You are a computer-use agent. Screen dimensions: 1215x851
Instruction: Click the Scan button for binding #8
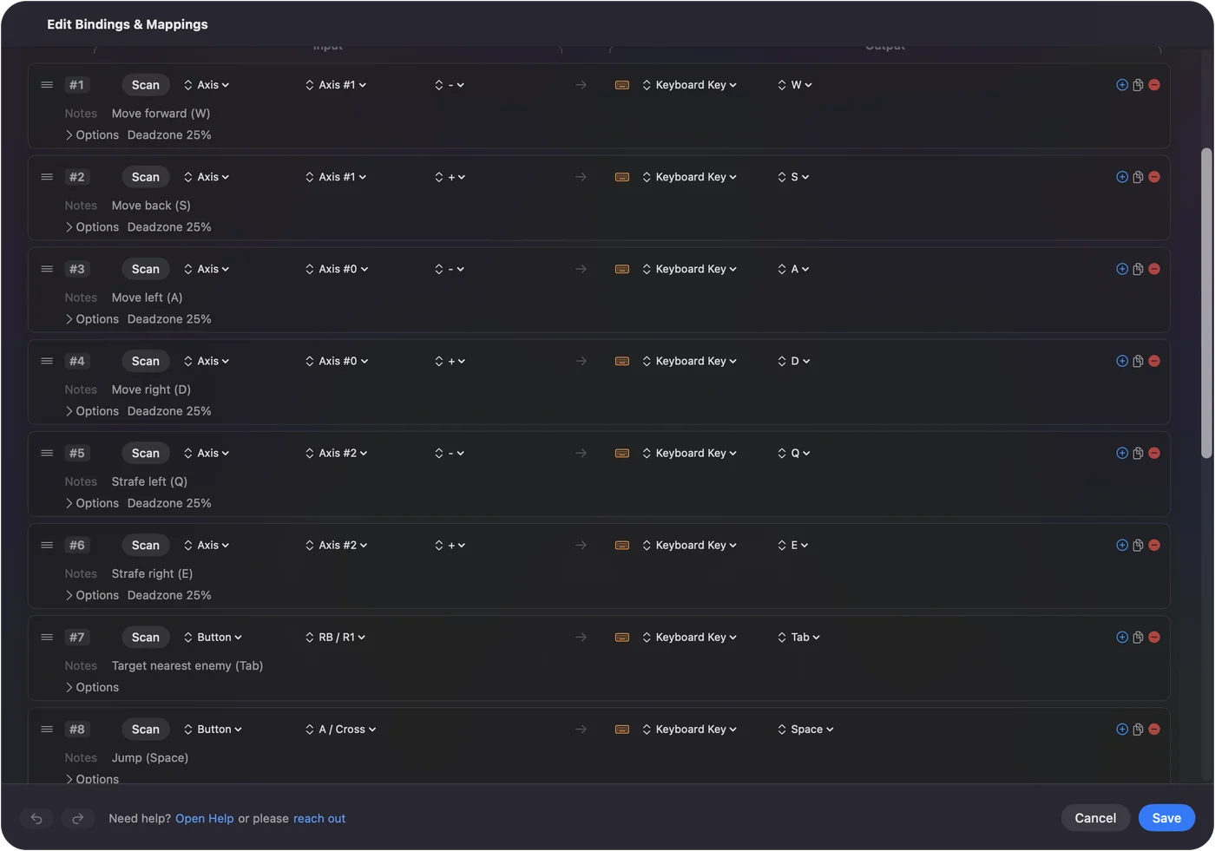146,729
